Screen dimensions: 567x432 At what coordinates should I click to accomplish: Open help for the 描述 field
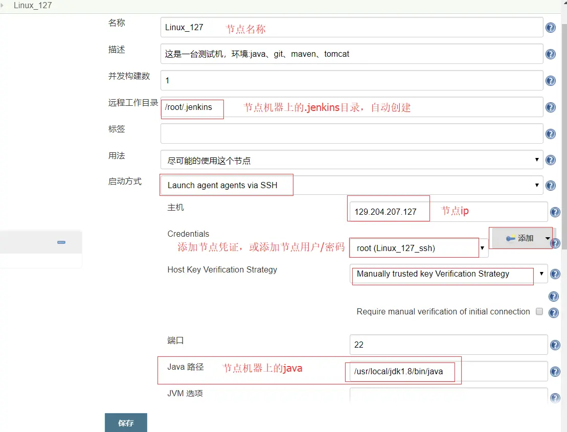pos(550,54)
